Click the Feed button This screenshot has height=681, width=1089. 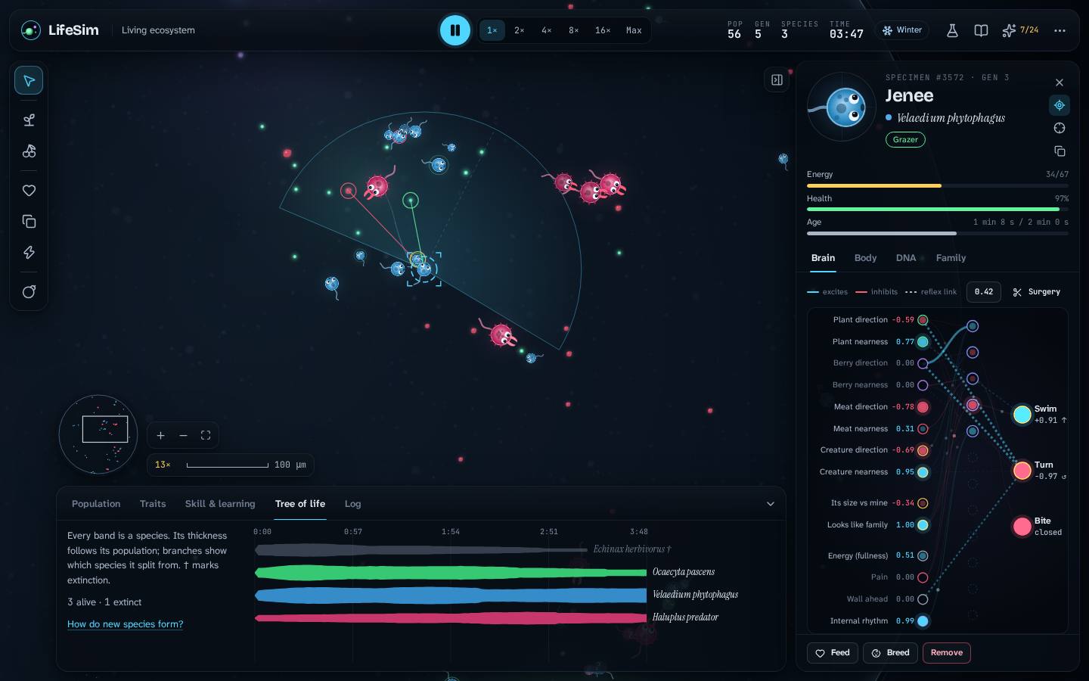pos(833,653)
